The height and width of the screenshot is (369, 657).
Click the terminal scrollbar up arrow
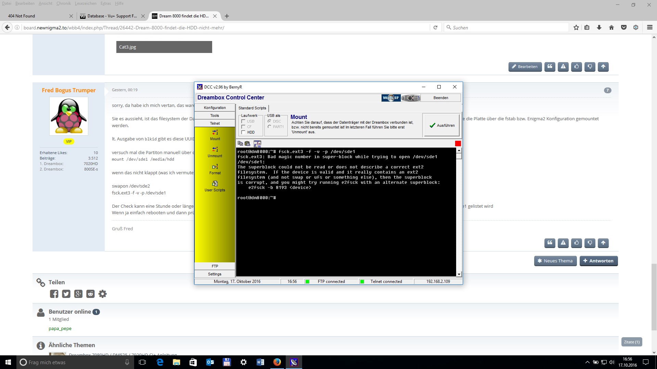pos(459,150)
